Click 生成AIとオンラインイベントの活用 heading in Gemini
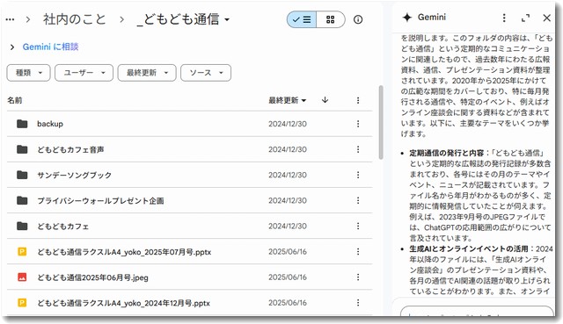Viewport: 563px width, 324px height. point(469,248)
